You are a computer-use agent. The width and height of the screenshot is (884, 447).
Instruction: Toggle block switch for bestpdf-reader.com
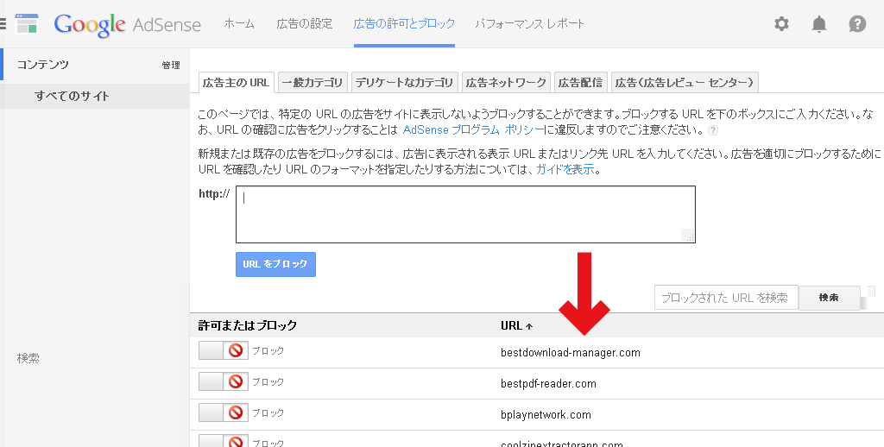pyautogui.click(x=224, y=381)
